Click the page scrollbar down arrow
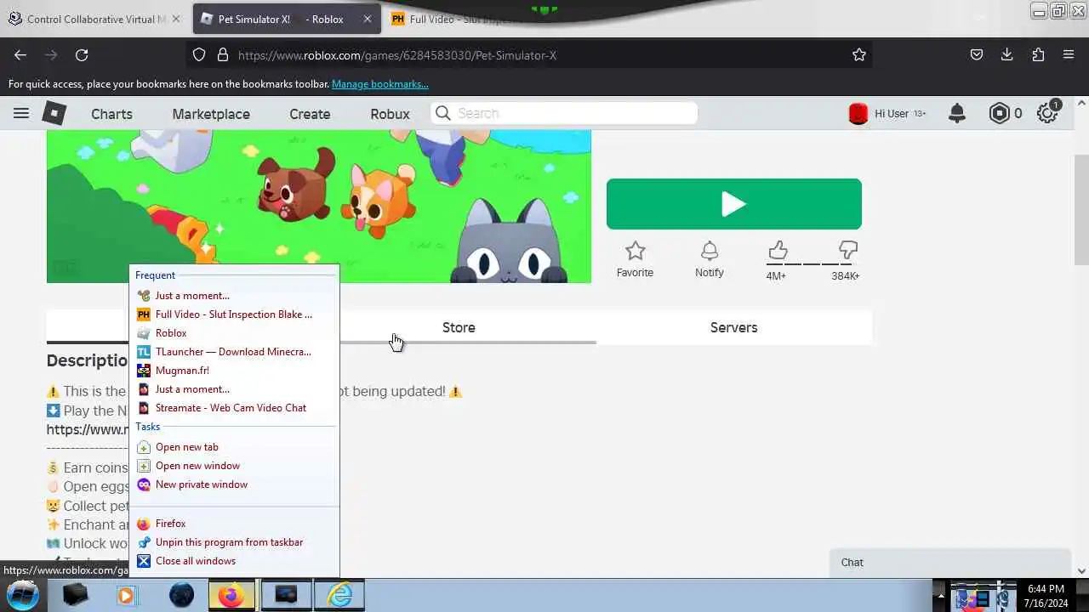1089x612 pixels. pos(1081,571)
